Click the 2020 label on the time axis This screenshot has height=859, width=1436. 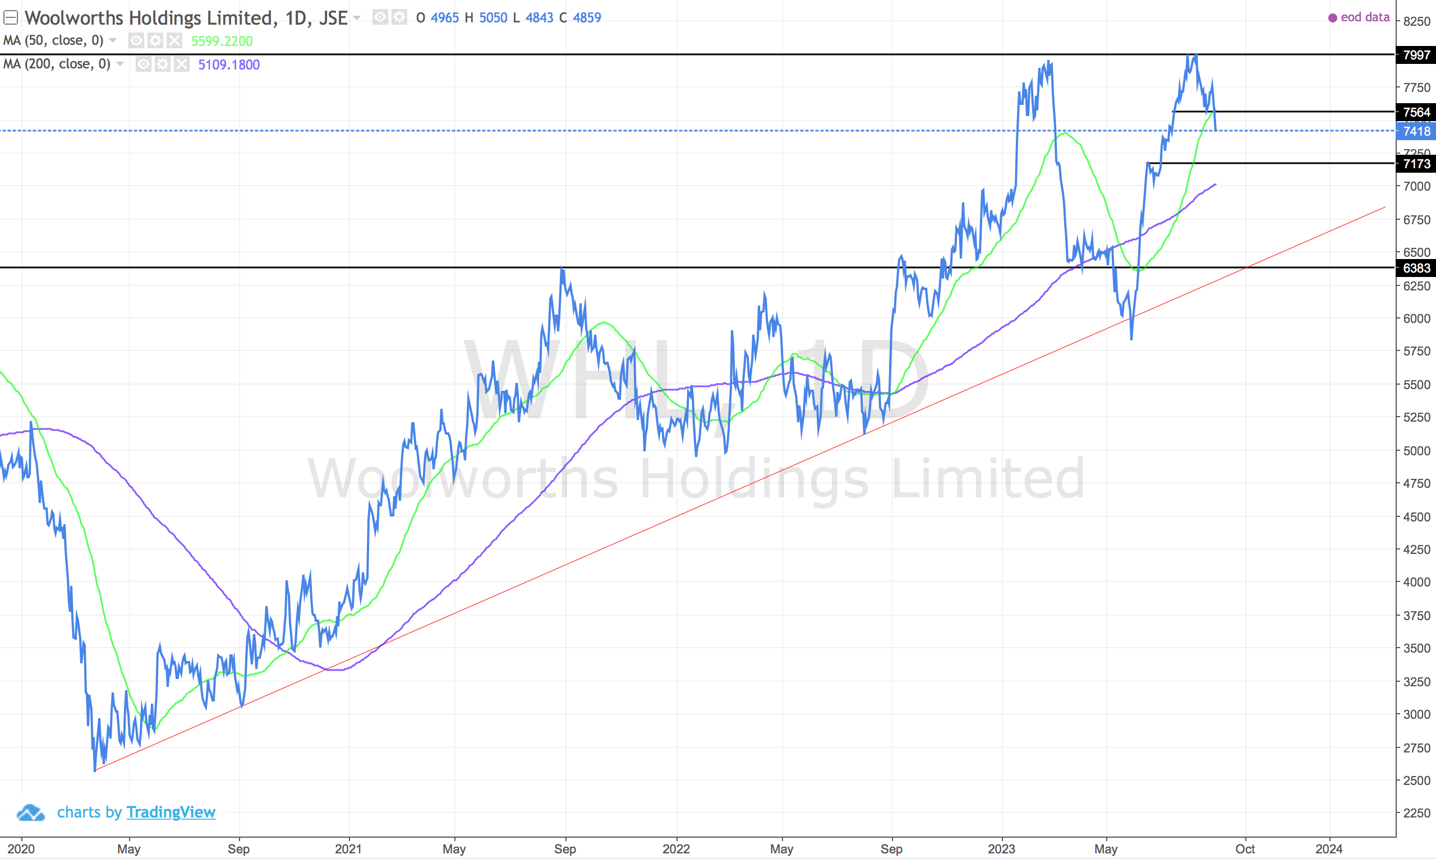(21, 848)
